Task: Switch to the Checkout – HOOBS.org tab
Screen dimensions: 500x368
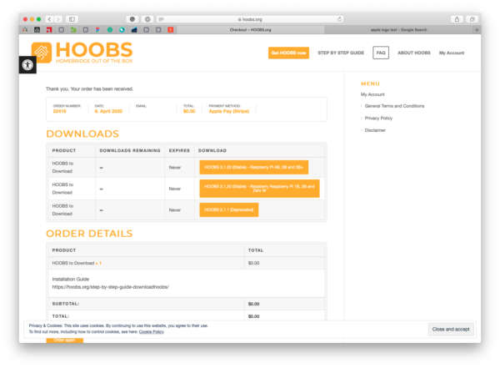Action: point(250,30)
